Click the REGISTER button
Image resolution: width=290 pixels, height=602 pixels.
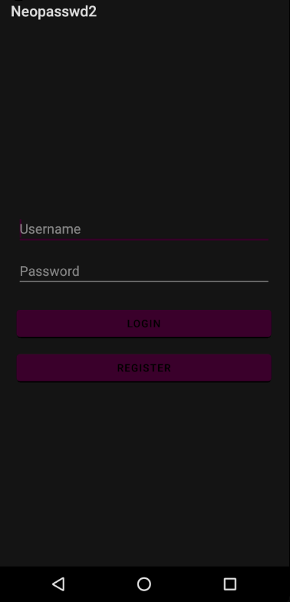pos(144,368)
